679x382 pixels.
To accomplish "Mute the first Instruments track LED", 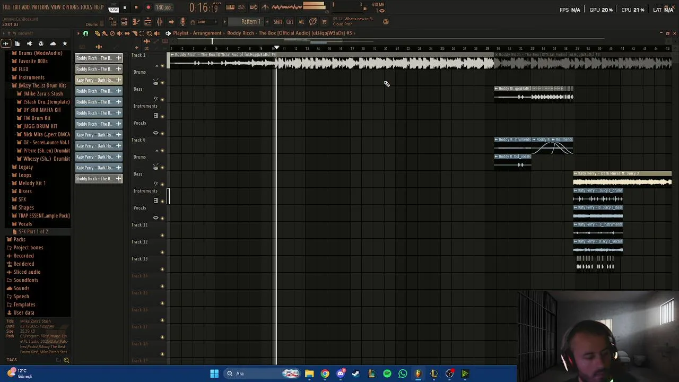I will 162,116.
